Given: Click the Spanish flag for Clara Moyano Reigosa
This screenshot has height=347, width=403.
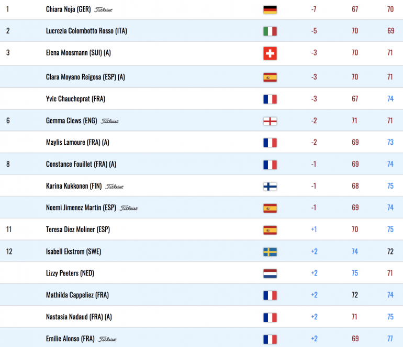Looking at the screenshot, I should coord(270,77).
